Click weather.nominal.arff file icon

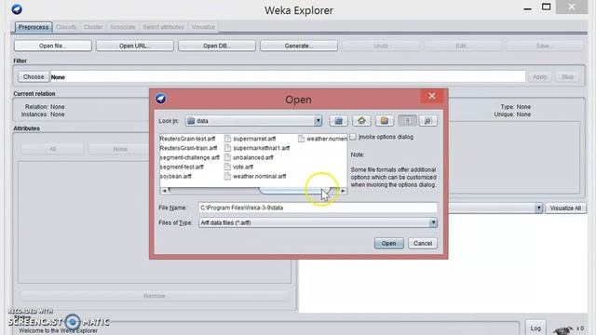pyautogui.click(x=227, y=176)
